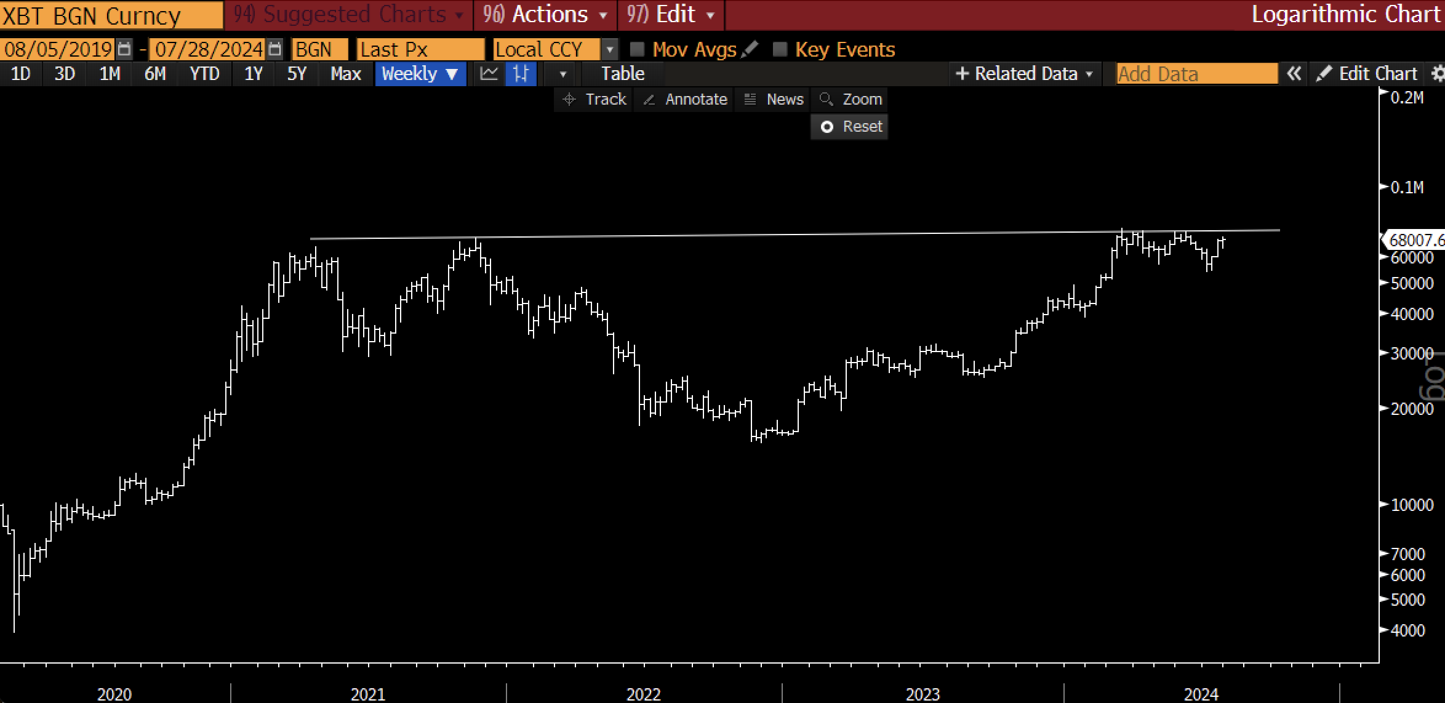The image size is (1445, 703).
Task: Click the Reset radio button
Action: click(x=827, y=127)
